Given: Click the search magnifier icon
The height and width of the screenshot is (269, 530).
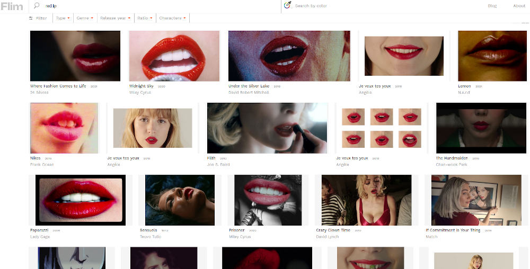Looking at the screenshot, I should pyautogui.click(x=37, y=5).
